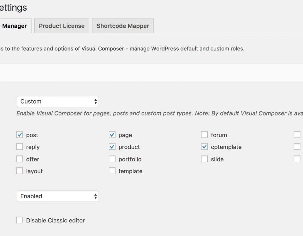
Task: Click the 'cptemplate' label text
Action: point(226,147)
